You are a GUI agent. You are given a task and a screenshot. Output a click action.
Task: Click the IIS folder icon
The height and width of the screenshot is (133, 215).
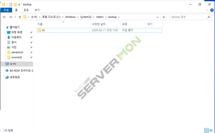tap(39, 30)
